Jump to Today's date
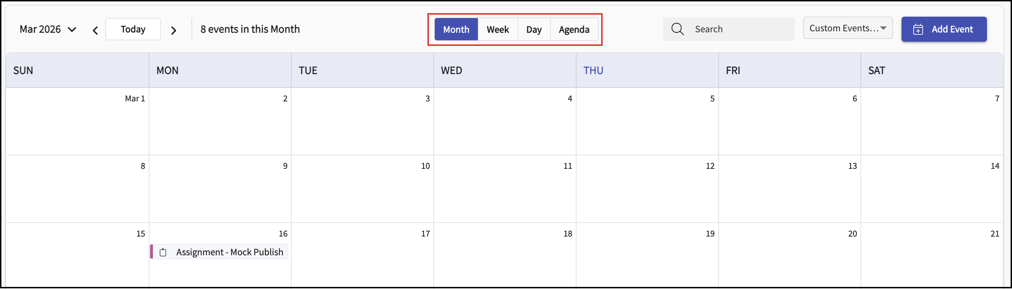The width and height of the screenshot is (1012, 289). (133, 29)
